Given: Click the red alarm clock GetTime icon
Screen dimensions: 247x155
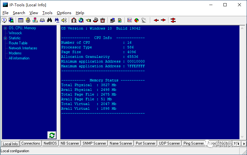Looking at the screenshot, I should coord(103,20).
